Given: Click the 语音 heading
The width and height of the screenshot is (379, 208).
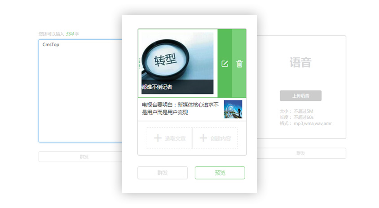Looking at the screenshot, I should [x=301, y=62].
